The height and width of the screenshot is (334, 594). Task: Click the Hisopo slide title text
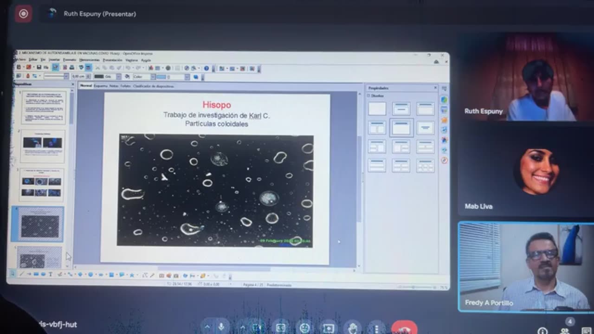click(216, 105)
